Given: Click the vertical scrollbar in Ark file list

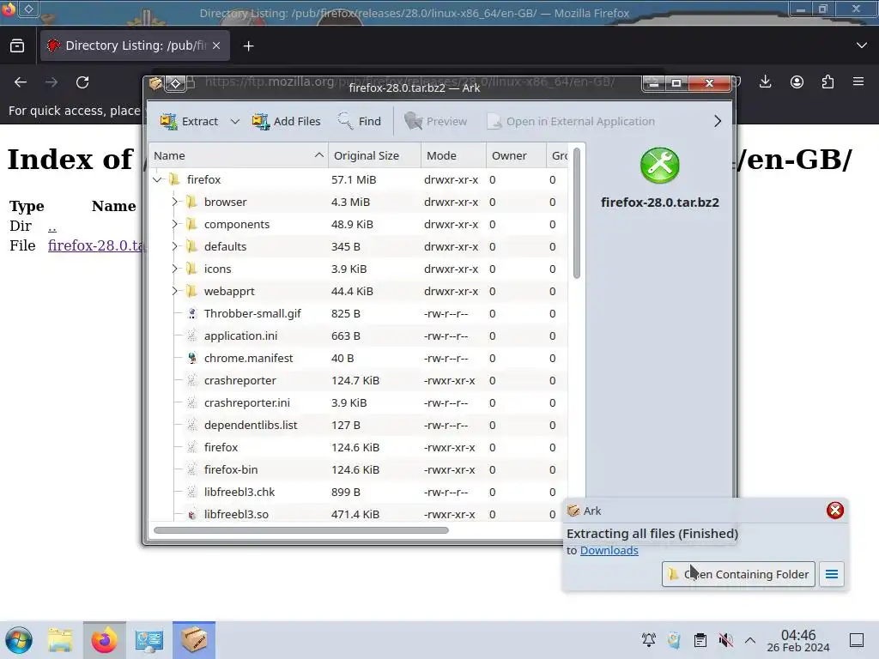Looking at the screenshot, I should click(577, 213).
